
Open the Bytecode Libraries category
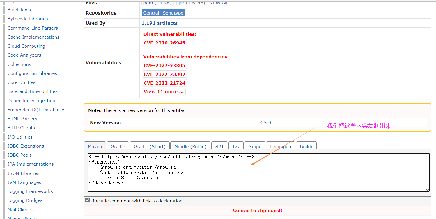pyautogui.click(x=28, y=19)
